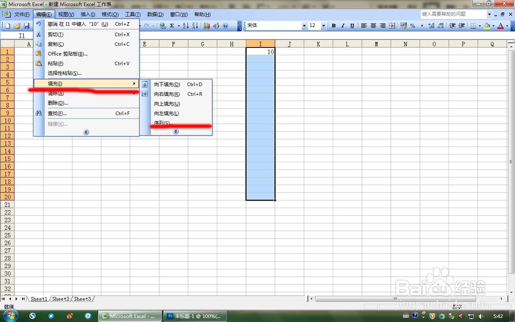Open the font size dropdown
Screen dimensions: 515x322
coord(323,26)
